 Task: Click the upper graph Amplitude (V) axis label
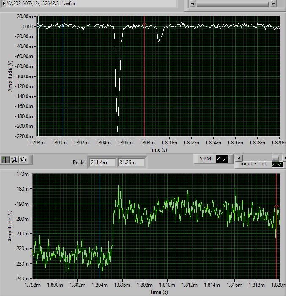[x=10, y=76]
